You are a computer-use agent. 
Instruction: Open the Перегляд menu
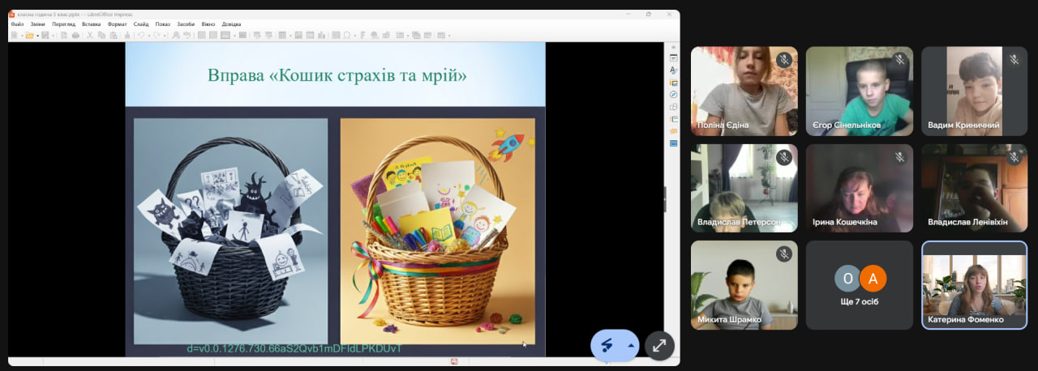[x=64, y=24]
